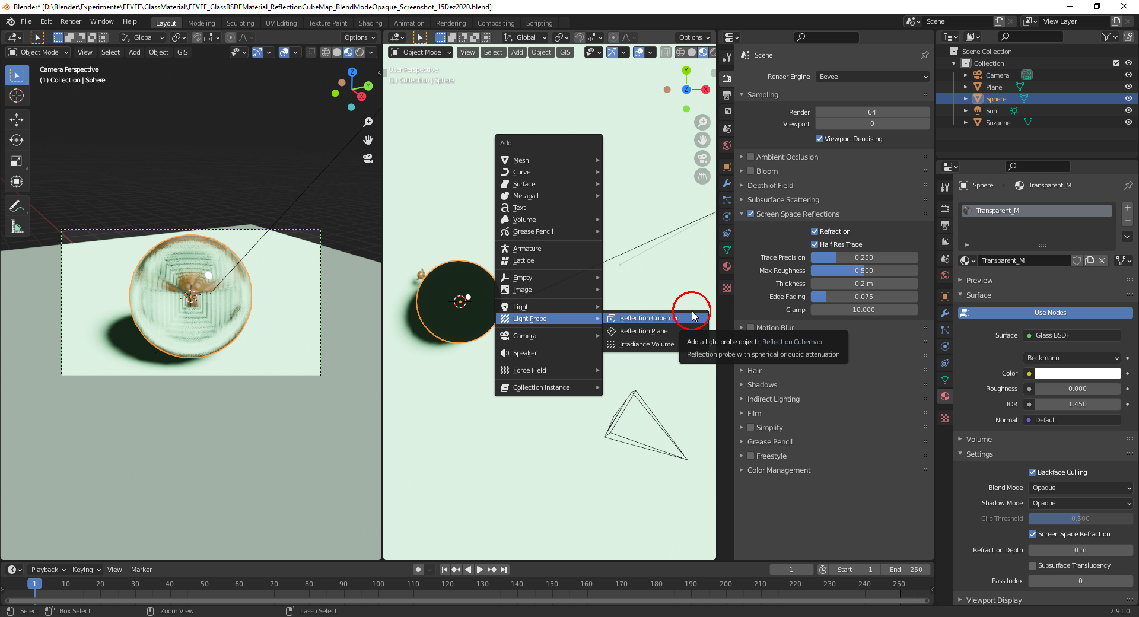Select the Cursor tool in left toolbar
The width and height of the screenshot is (1139, 617).
tap(17, 96)
